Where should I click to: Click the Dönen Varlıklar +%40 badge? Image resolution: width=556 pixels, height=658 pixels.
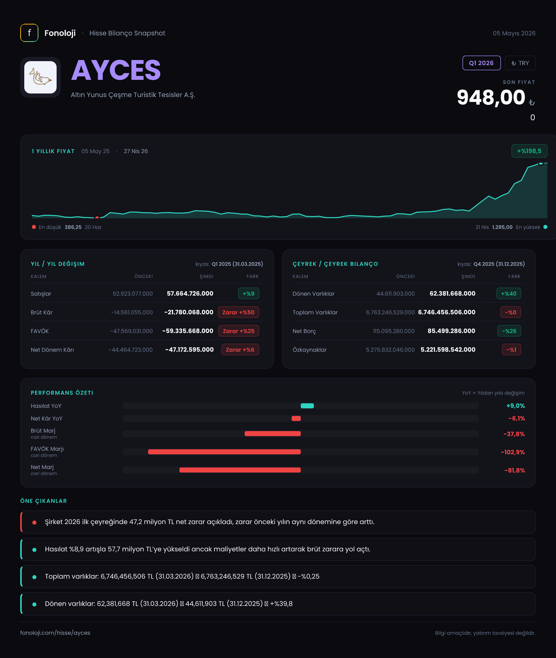click(x=508, y=293)
